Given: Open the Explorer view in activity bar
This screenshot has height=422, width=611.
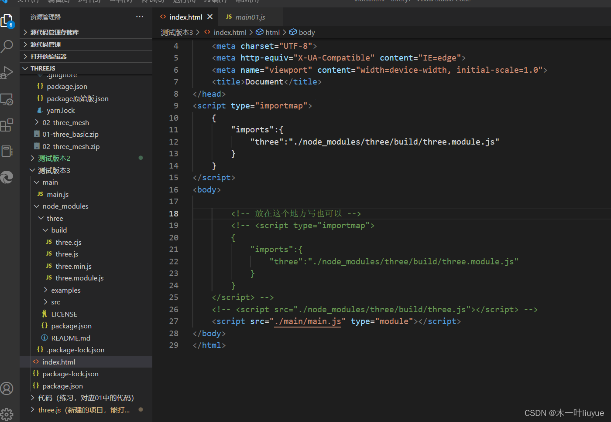Looking at the screenshot, I should [7, 21].
